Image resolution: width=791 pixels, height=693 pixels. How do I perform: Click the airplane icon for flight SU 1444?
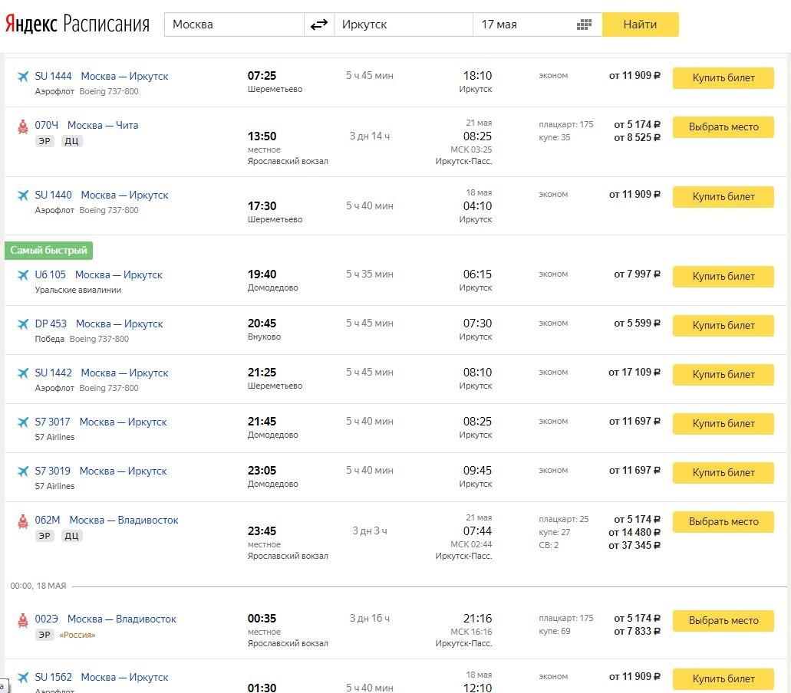coord(23,77)
